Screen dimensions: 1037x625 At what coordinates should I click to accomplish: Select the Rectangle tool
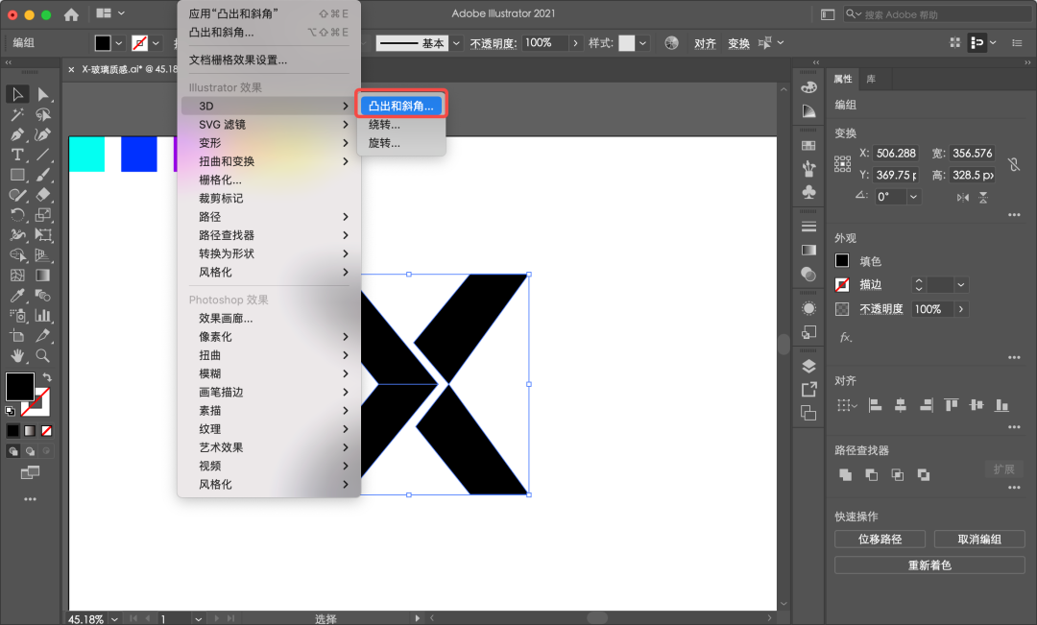tap(17, 175)
